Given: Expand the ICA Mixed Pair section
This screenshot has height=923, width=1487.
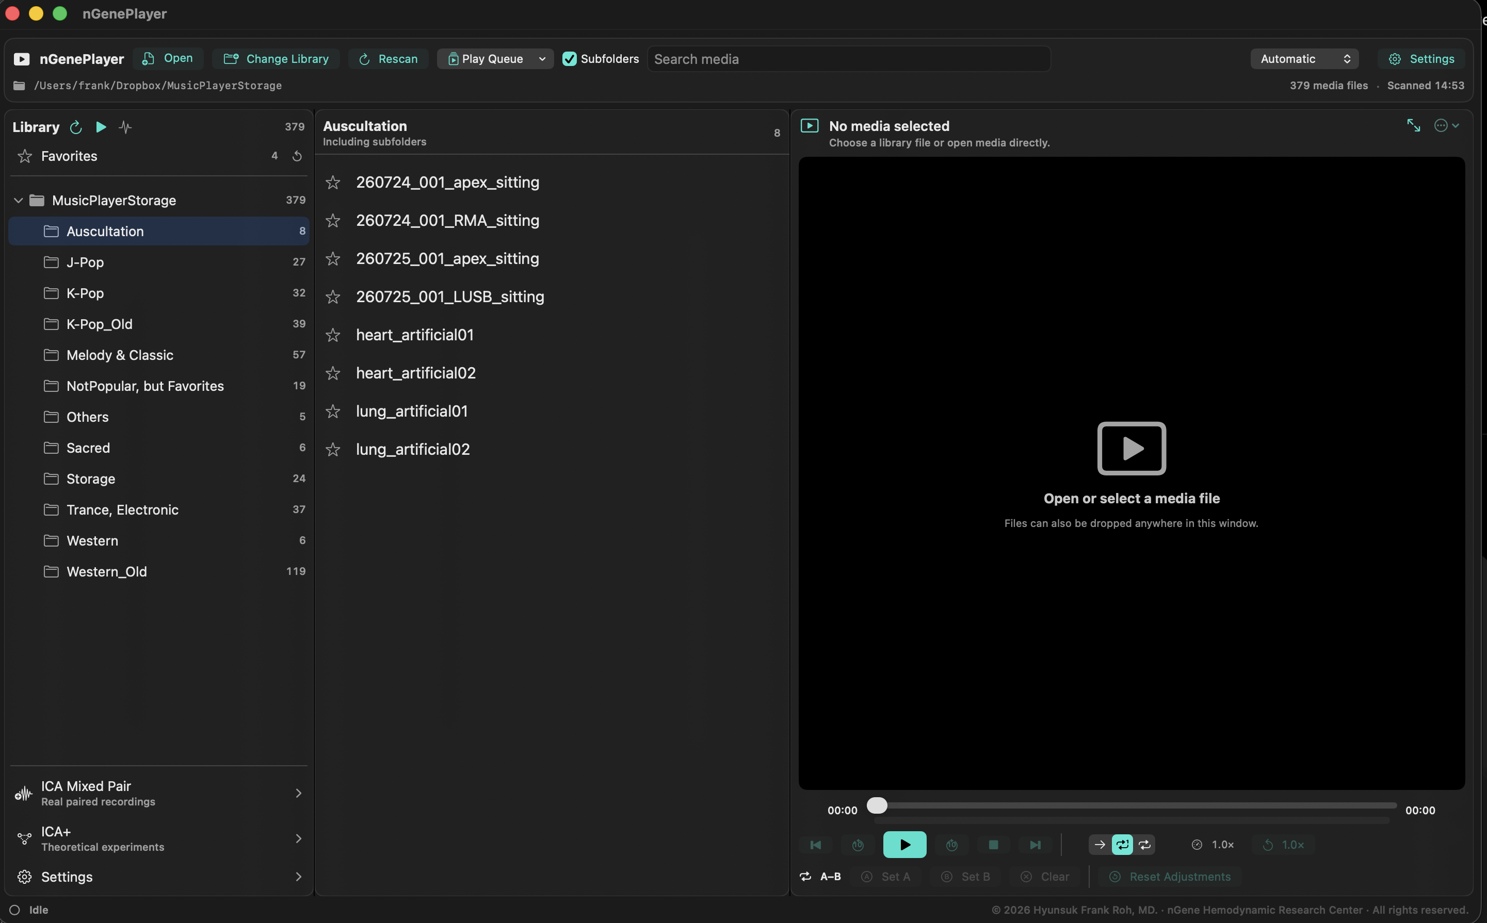Looking at the screenshot, I should tap(159, 793).
